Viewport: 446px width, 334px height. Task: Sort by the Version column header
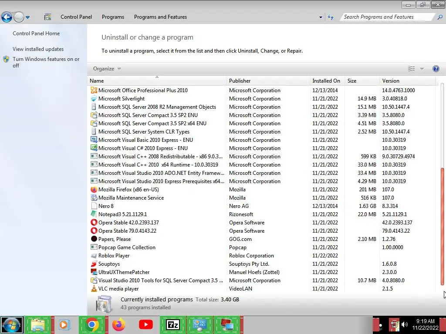407,81
